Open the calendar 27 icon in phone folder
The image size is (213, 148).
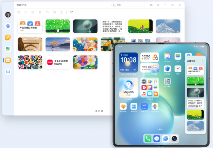[156, 81]
